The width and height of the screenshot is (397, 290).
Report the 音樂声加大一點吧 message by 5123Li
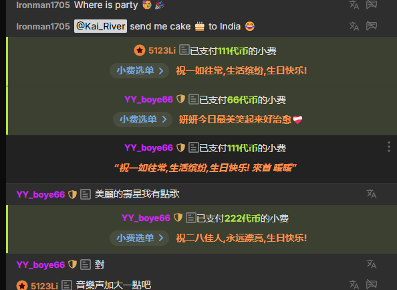point(372,285)
